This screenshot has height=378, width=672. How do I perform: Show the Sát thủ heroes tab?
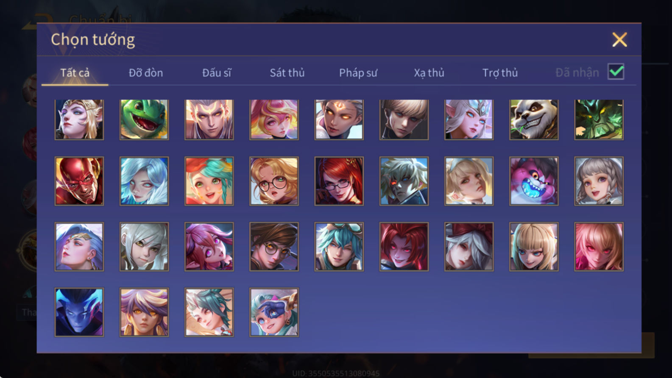coord(287,73)
